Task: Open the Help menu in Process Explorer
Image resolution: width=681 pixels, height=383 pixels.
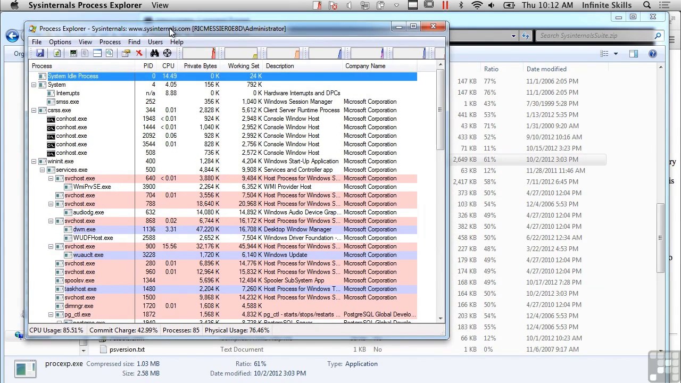Action: click(x=177, y=42)
